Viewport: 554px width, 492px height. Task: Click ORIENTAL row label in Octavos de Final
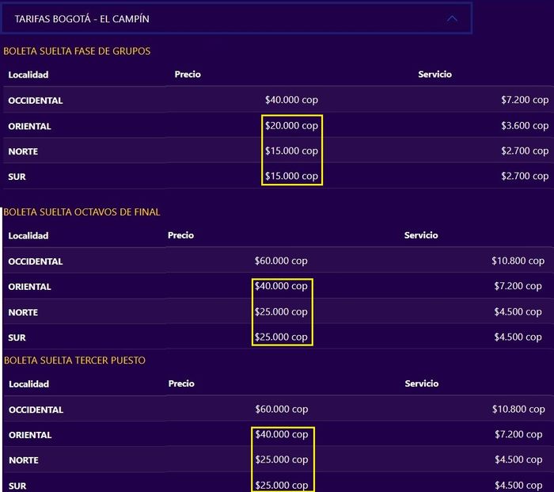click(30, 287)
